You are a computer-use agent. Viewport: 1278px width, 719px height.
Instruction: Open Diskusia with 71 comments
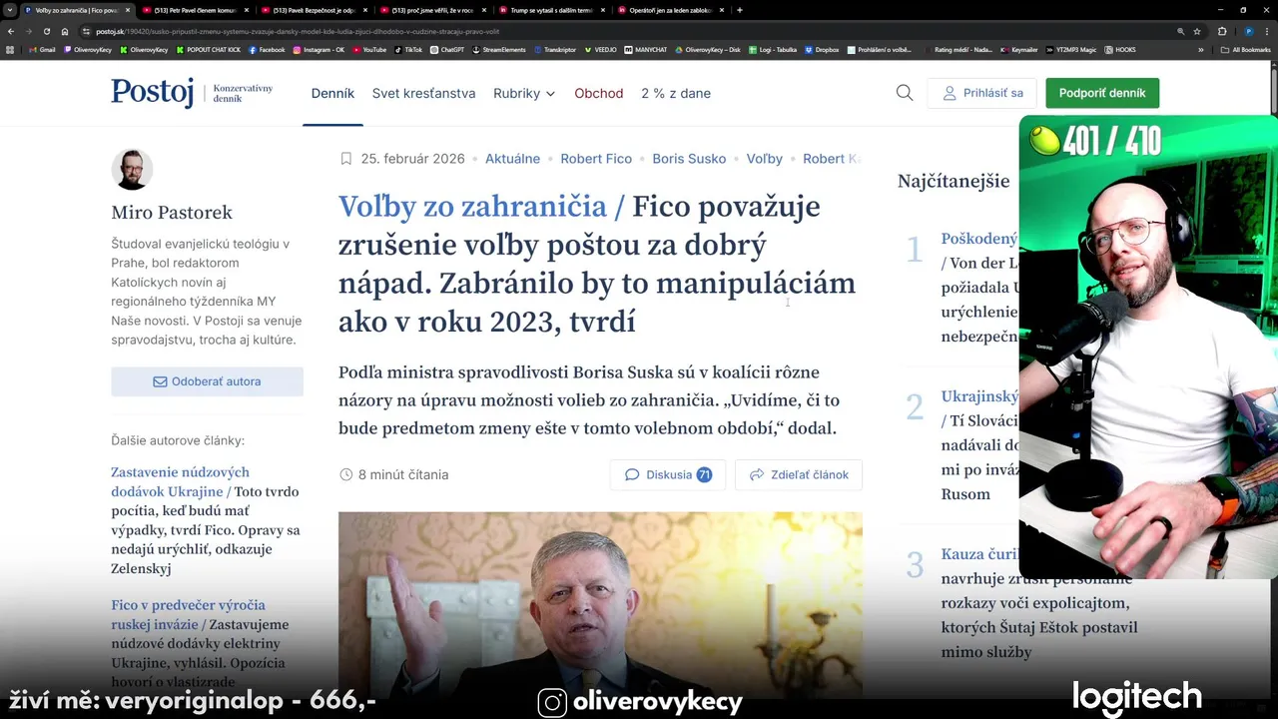668,474
